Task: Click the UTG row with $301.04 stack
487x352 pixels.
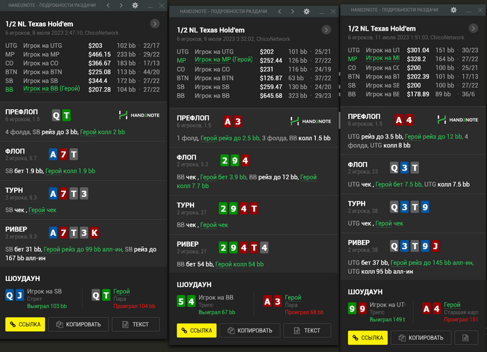Action: [x=413, y=50]
